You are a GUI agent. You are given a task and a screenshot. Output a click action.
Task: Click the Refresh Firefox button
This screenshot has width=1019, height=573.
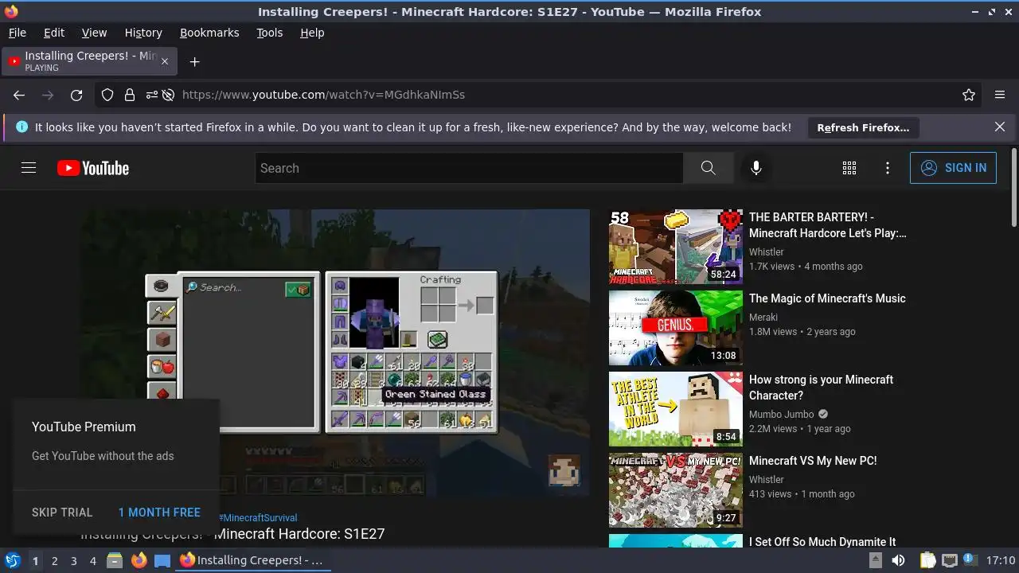(863, 127)
